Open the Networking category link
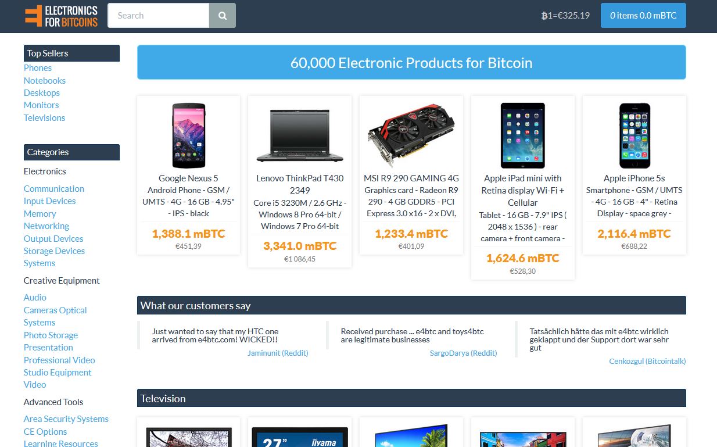The image size is (717, 447). [x=46, y=226]
